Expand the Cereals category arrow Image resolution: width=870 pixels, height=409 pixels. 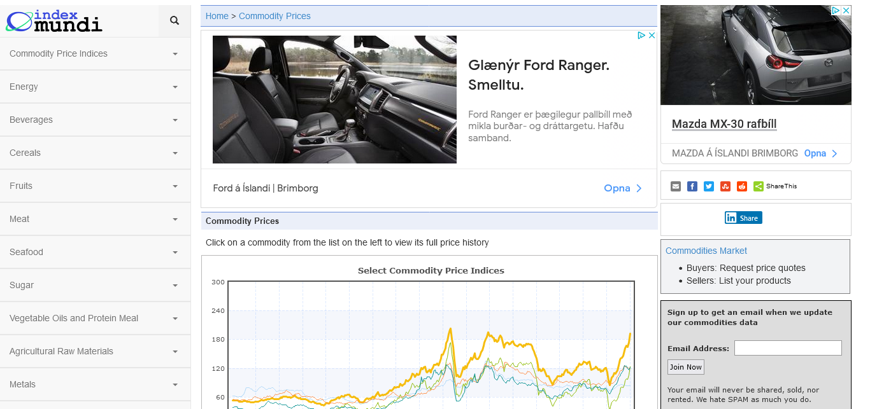click(x=175, y=153)
